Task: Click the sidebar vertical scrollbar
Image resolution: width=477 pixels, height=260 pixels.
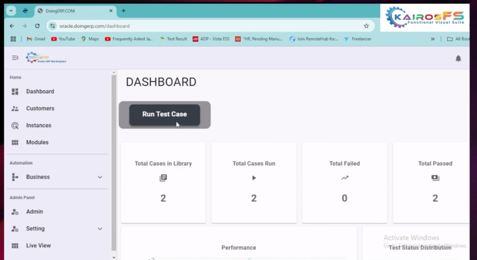Action: [x=114, y=163]
